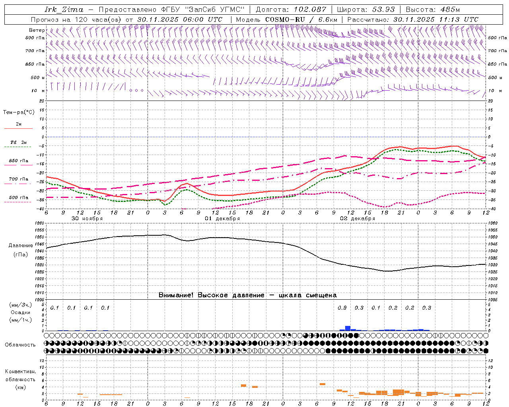The width and height of the screenshot is (509, 407).
Task: Click forecast start "30.11.2025 06:00 UTC"
Action: coord(180,19)
